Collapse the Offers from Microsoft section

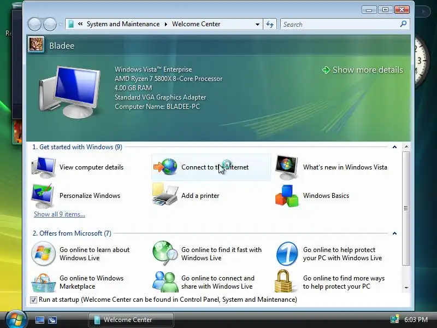[x=394, y=233]
